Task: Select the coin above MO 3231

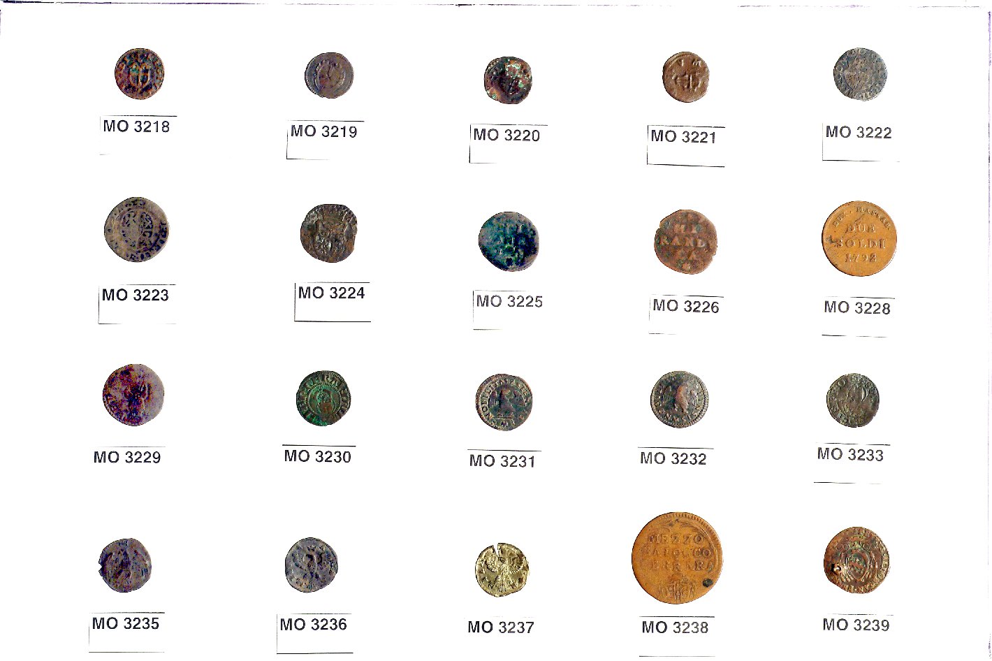Action: coord(504,402)
